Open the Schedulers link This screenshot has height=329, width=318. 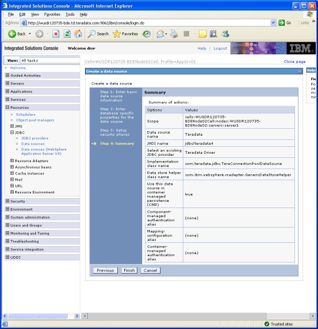pos(25,115)
